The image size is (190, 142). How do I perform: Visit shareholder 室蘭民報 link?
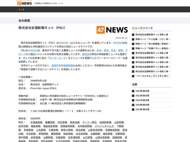(50, 122)
